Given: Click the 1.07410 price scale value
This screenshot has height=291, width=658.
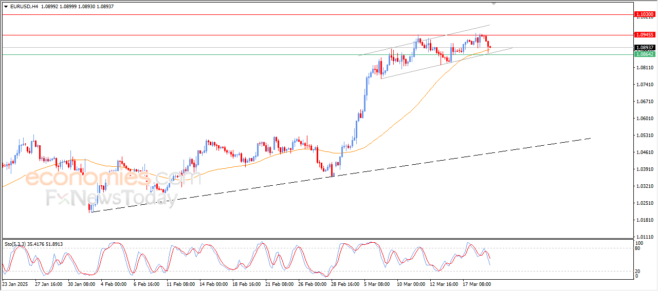Looking at the screenshot, I should (x=644, y=84).
